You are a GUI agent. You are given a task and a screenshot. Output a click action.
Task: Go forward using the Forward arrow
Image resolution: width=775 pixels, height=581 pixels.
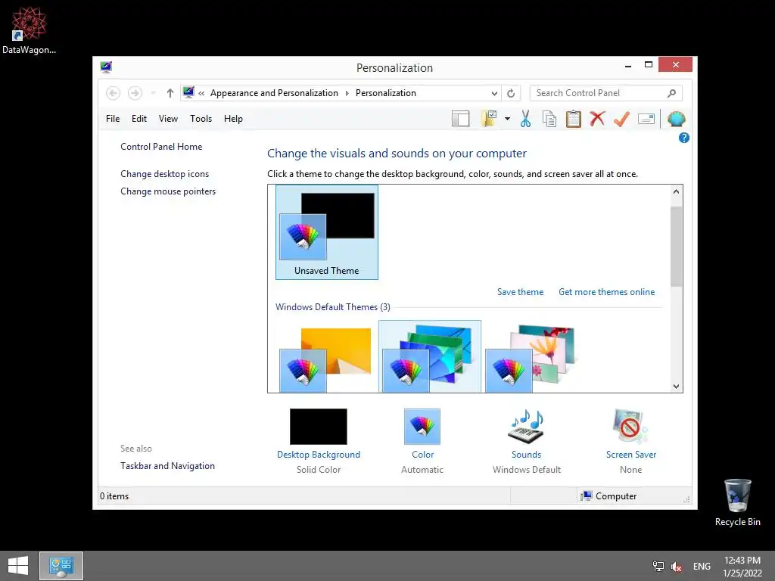click(135, 93)
